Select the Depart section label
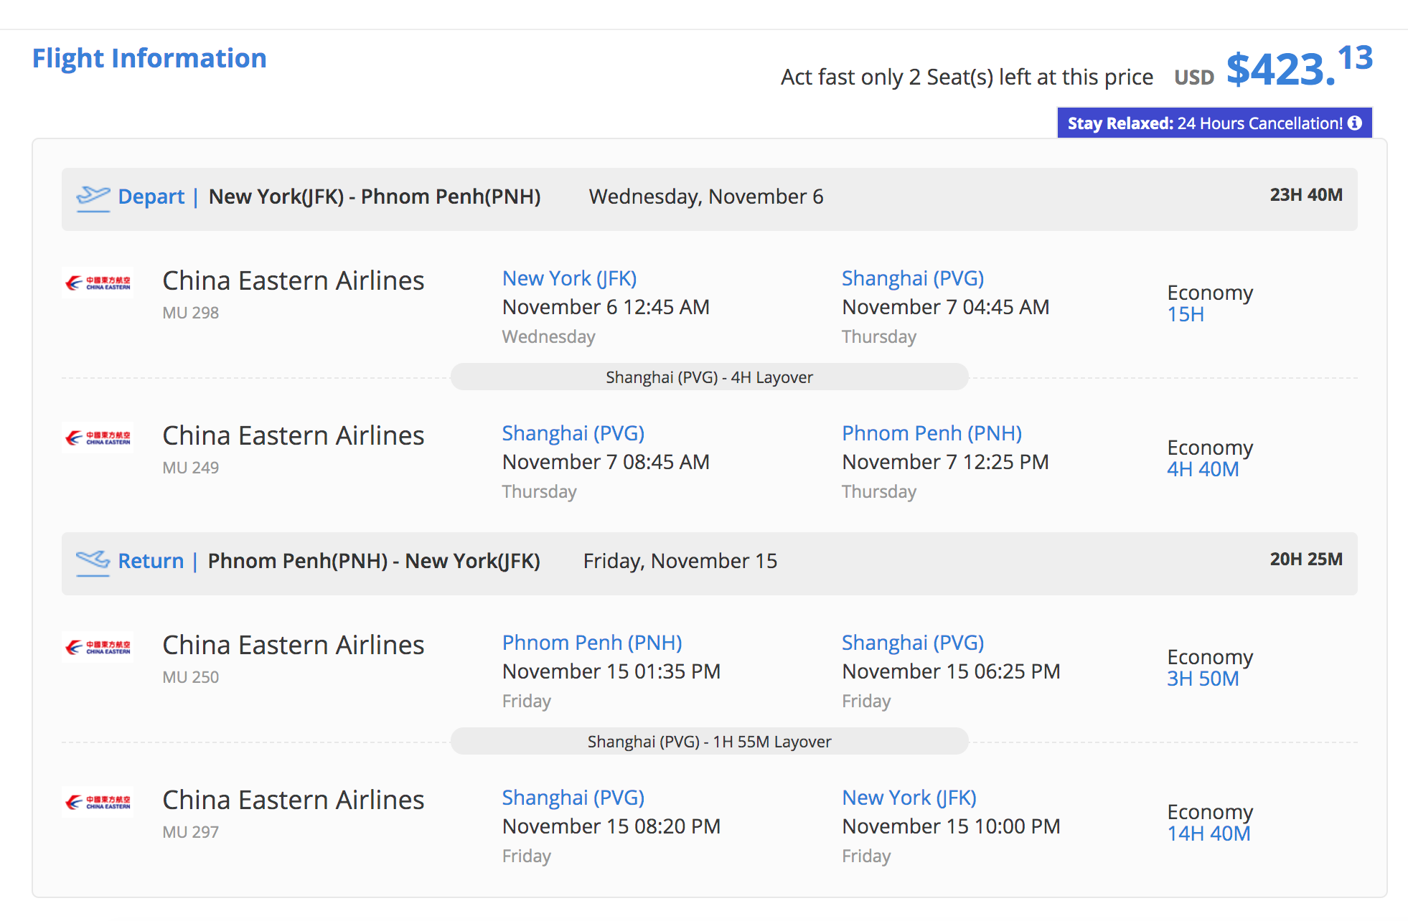Screen dimensions: 1408x921 tap(151, 197)
